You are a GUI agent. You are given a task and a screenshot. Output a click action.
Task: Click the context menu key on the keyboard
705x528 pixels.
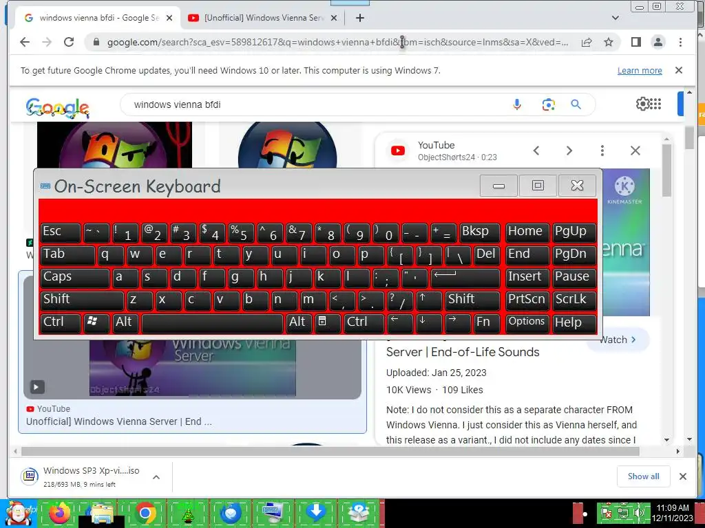pyautogui.click(x=327, y=323)
